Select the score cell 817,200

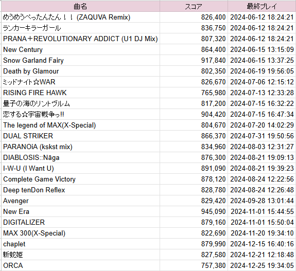[194, 103]
